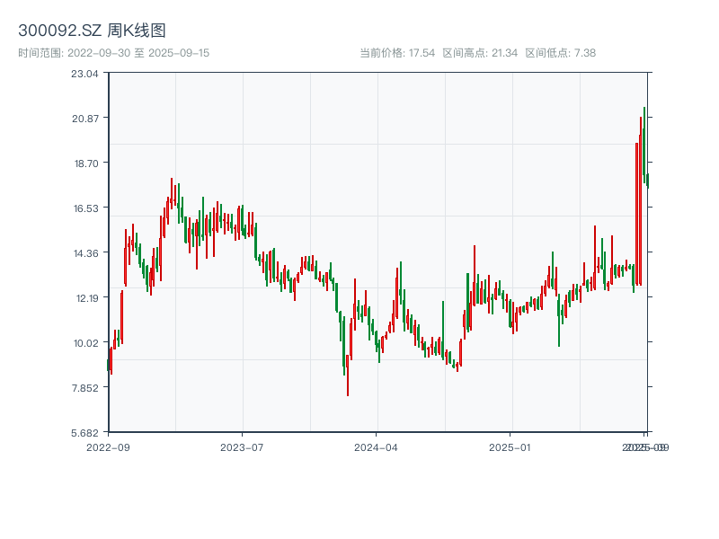Click the 300092.SZ 周K线图 chart title
719x539 pixels.
pyautogui.click(x=92, y=31)
